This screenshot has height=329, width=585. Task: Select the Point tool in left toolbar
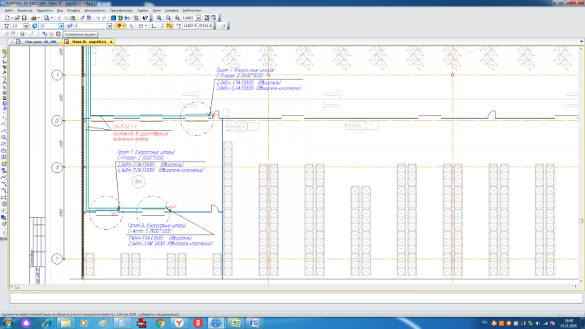tap(5, 119)
